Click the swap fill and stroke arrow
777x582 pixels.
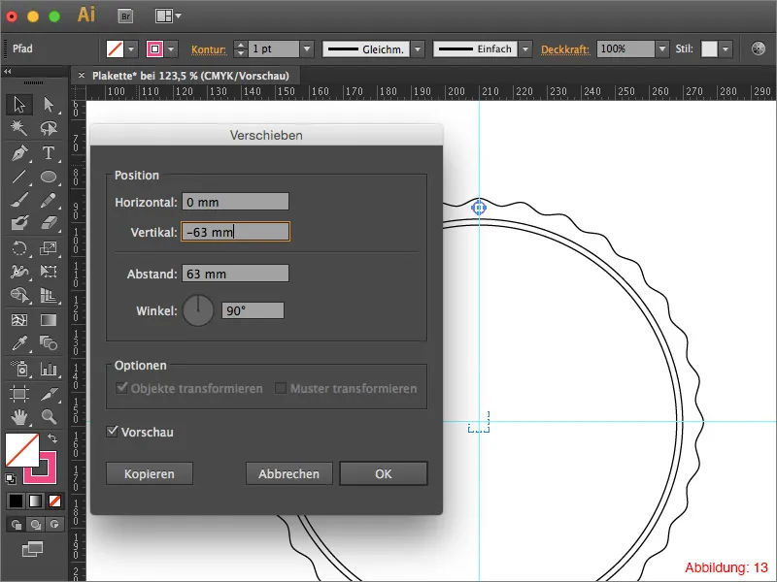coord(52,438)
